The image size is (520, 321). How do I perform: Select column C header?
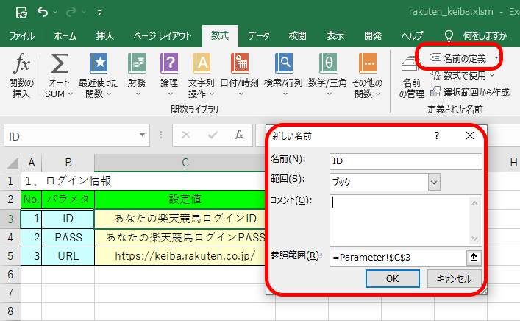pyautogui.click(x=185, y=163)
